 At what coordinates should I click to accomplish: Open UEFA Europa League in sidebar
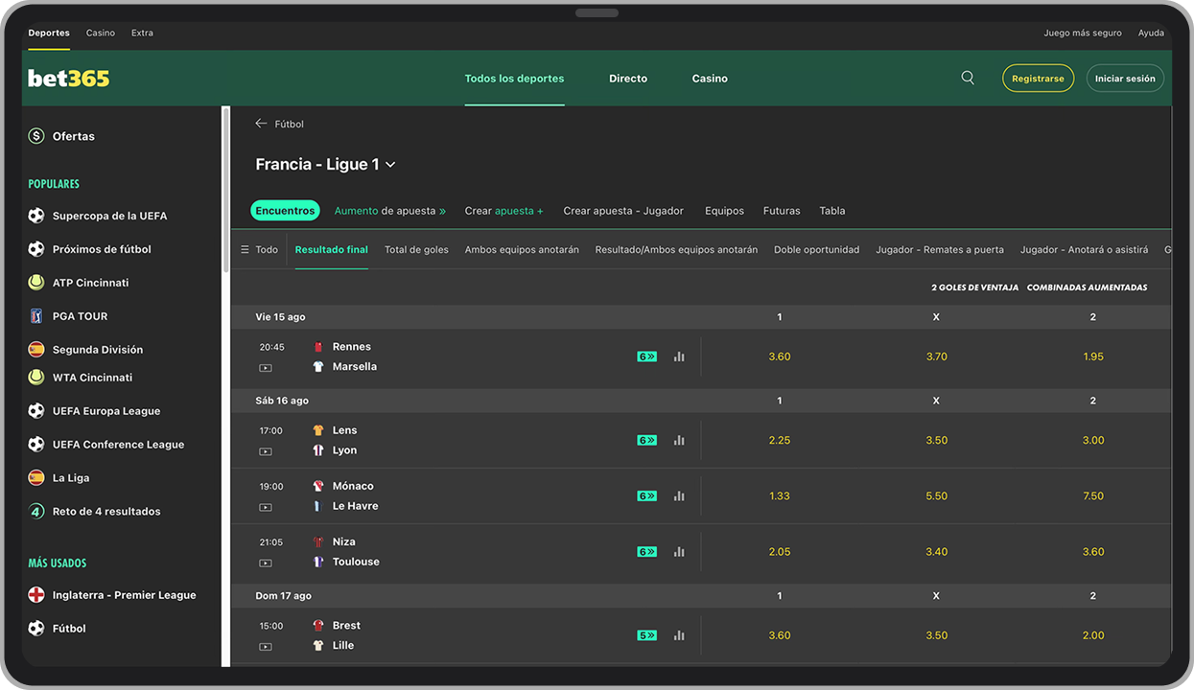tap(106, 411)
